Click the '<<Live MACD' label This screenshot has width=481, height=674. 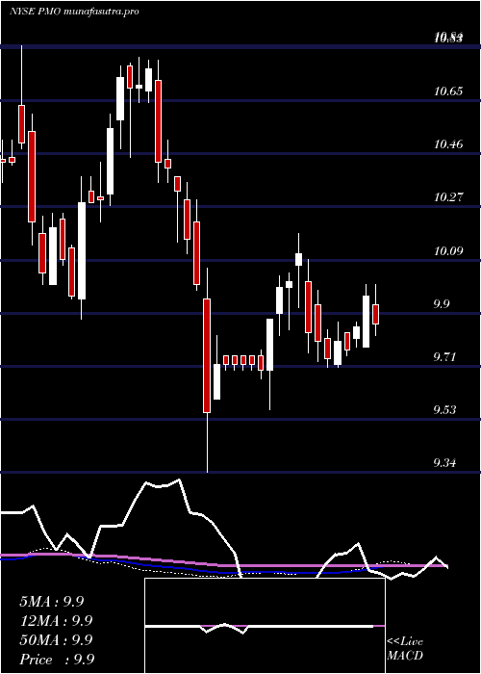405,648
